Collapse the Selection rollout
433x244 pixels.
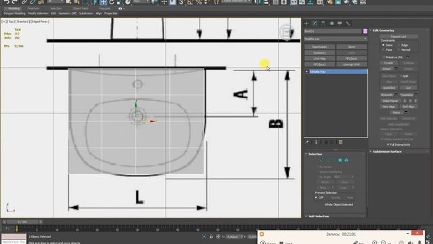pyautogui.click(x=315, y=154)
